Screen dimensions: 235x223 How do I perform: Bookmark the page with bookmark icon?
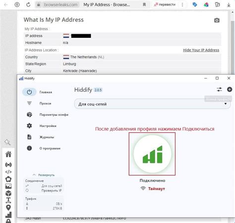144,4
